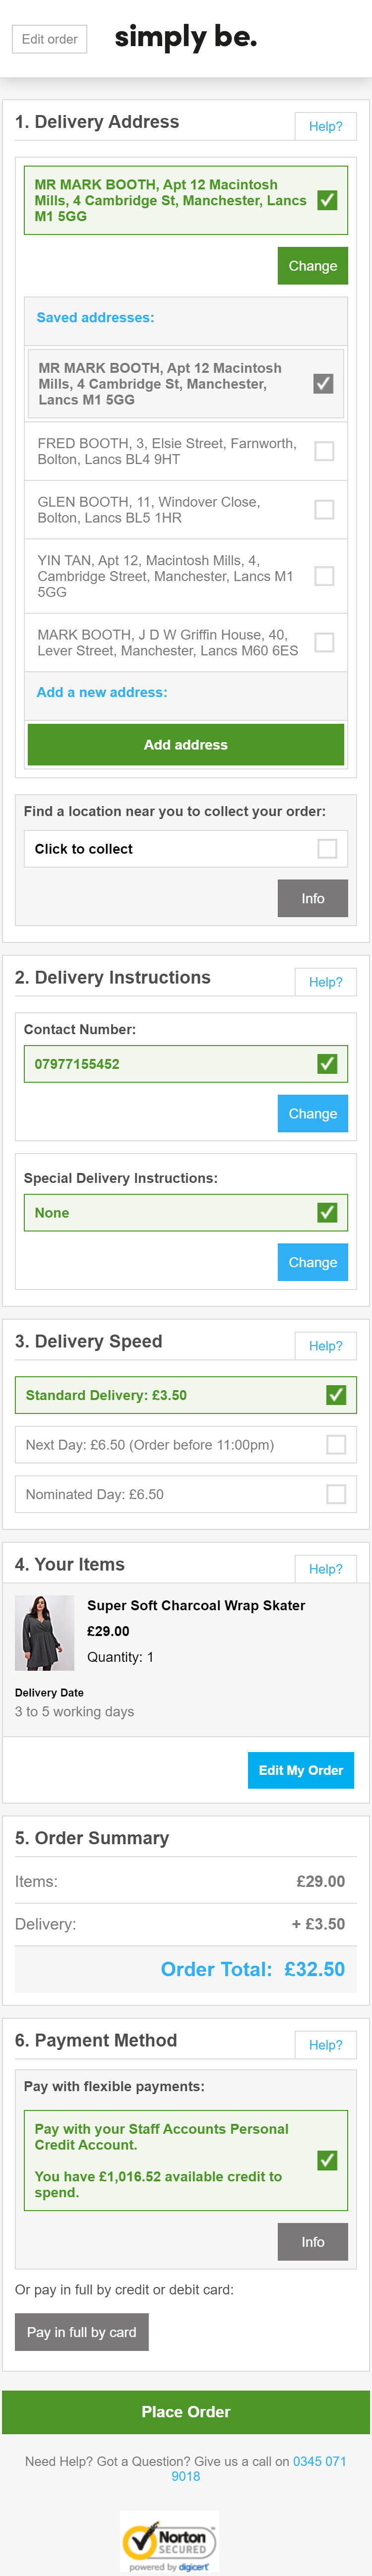Click the green Add address button

[x=186, y=745]
